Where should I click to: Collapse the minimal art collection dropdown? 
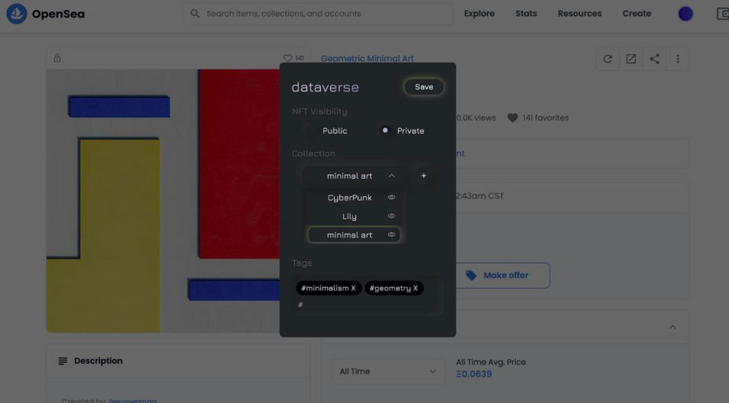(x=391, y=176)
